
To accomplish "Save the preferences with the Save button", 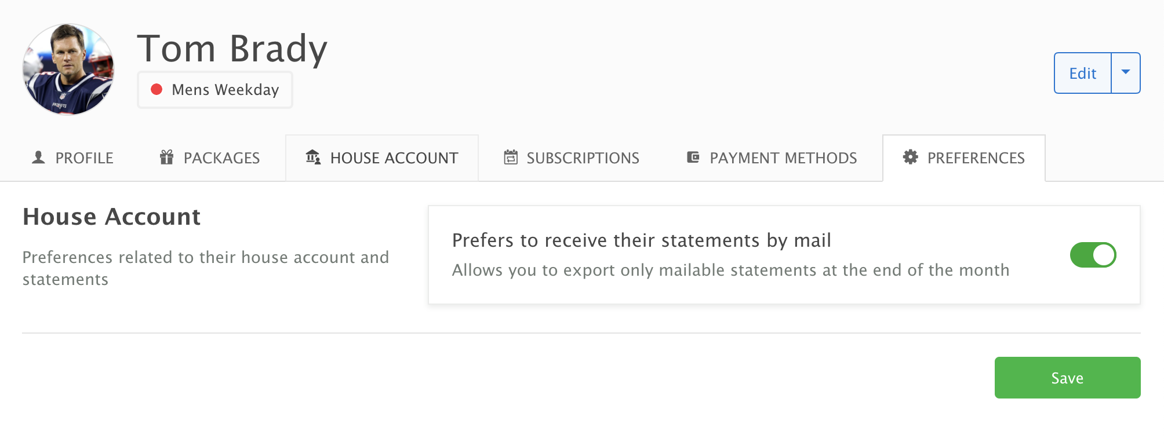I will [1067, 378].
